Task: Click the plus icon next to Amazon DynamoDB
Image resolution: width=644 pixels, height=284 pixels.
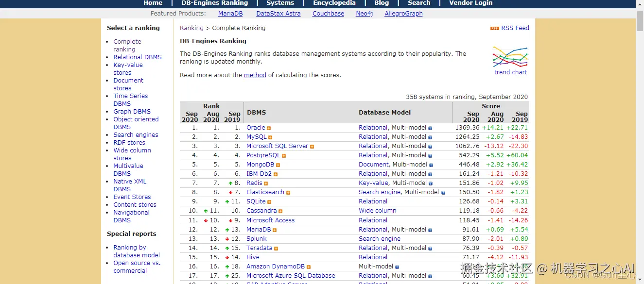Action: (309, 267)
